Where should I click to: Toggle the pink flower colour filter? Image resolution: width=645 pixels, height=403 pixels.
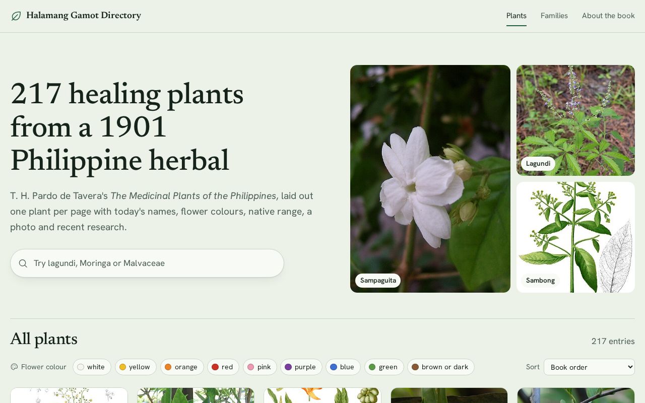point(260,367)
